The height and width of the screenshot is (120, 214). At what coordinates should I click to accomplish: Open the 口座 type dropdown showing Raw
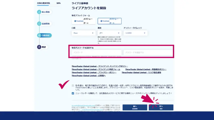tap(83, 33)
